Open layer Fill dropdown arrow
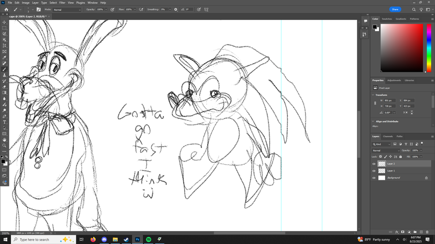Viewport: 435px width, 244px height. click(421, 157)
